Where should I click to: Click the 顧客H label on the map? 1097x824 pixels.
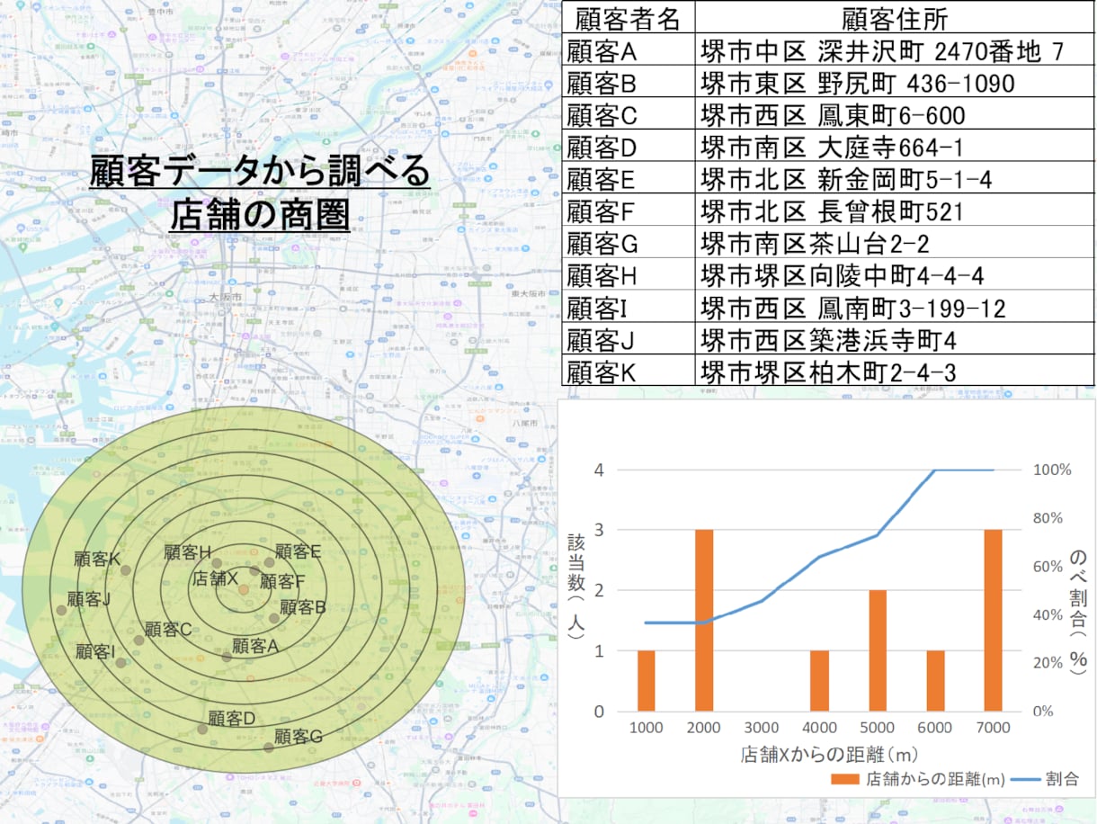coord(188,551)
